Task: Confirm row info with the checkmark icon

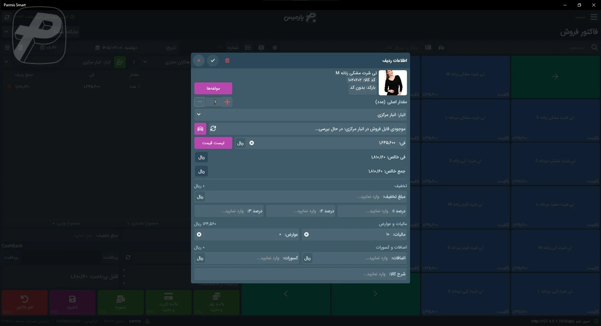Action: tap(213, 60)
